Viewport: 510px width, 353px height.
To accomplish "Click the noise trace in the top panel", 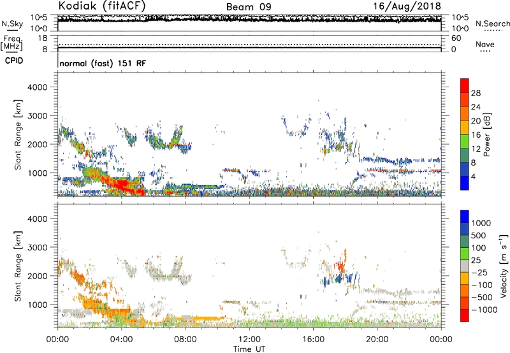I will click(x=249, y=19).
